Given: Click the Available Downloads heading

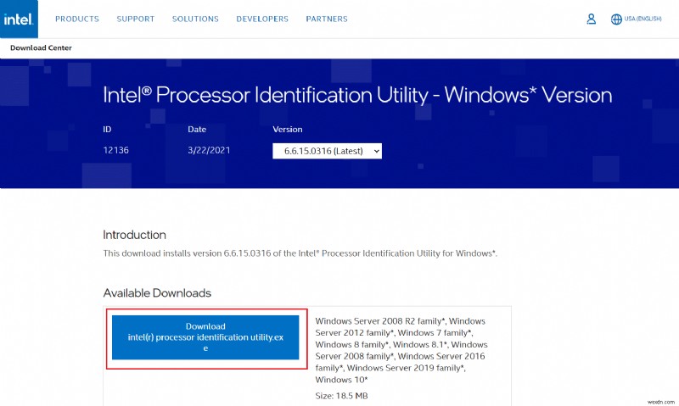Looking at the screenshot, I should (x=157, y=293).
